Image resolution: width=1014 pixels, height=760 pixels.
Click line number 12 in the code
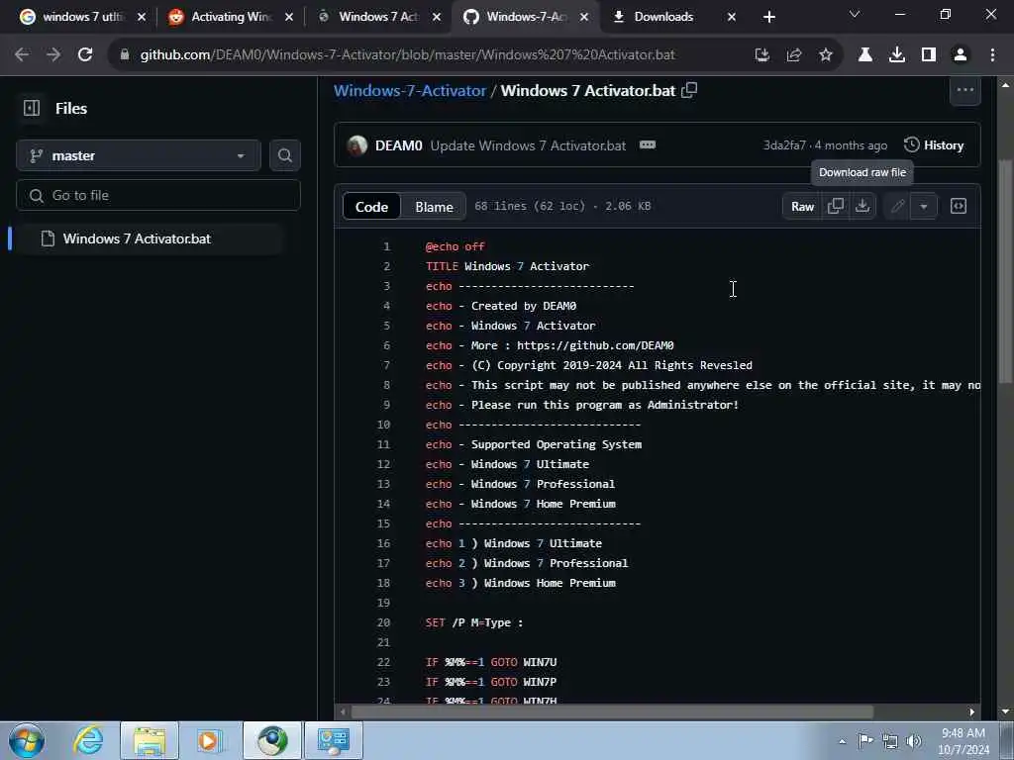click(x=383, y=464)
